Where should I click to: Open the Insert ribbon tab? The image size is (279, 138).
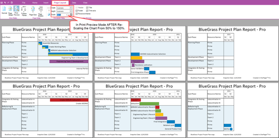coord(46,3)
